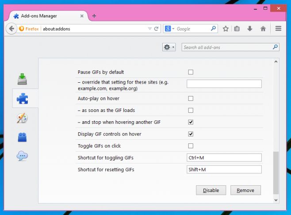Enable Toggle GIFs on click
Screen dimensions: 291x215
click(x=191, y=146)
